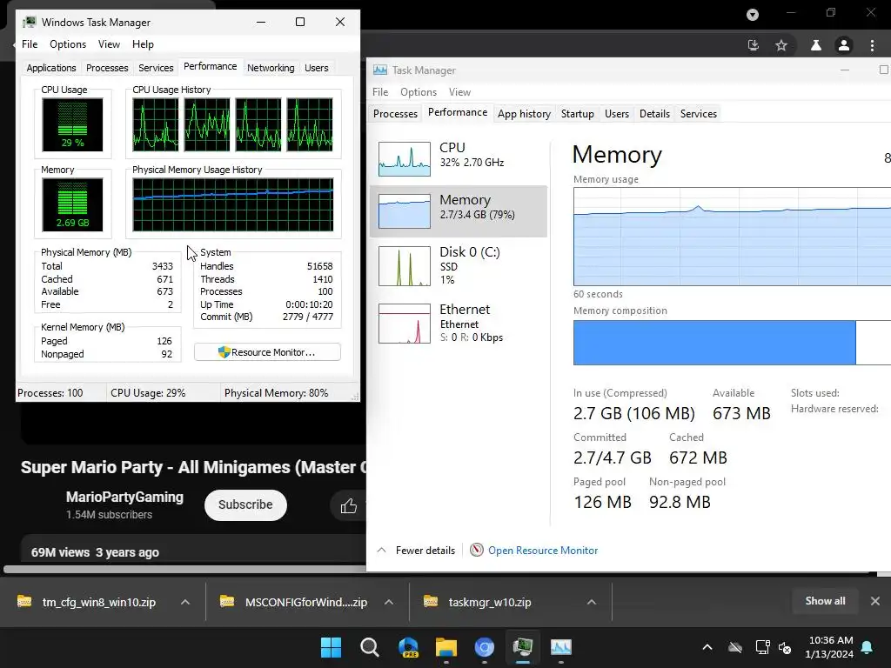
Task: Open the App history tab
Action: [524, 114]
